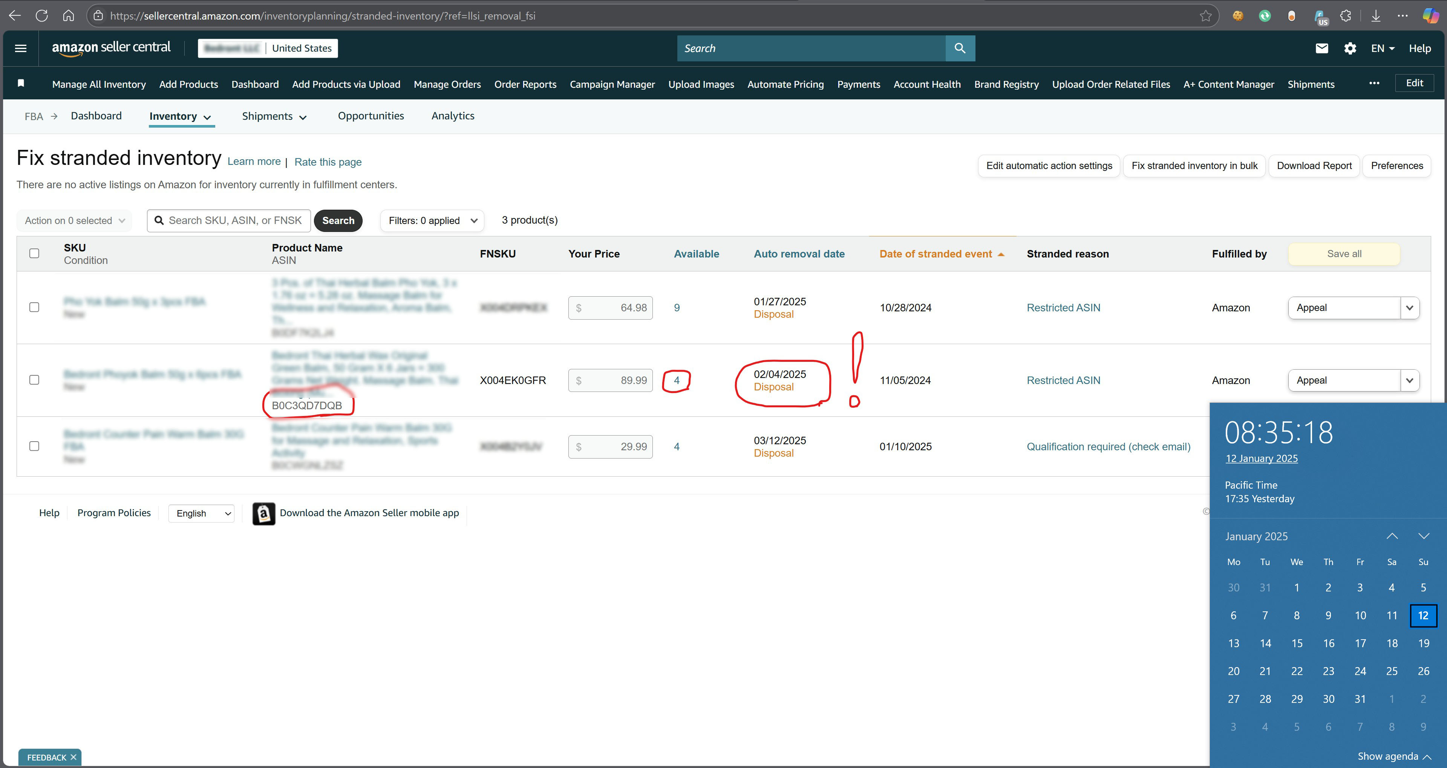Open the Learn more link
Image resolution: width=1447 pixels, height=768 pixels.
click(254, 162)
